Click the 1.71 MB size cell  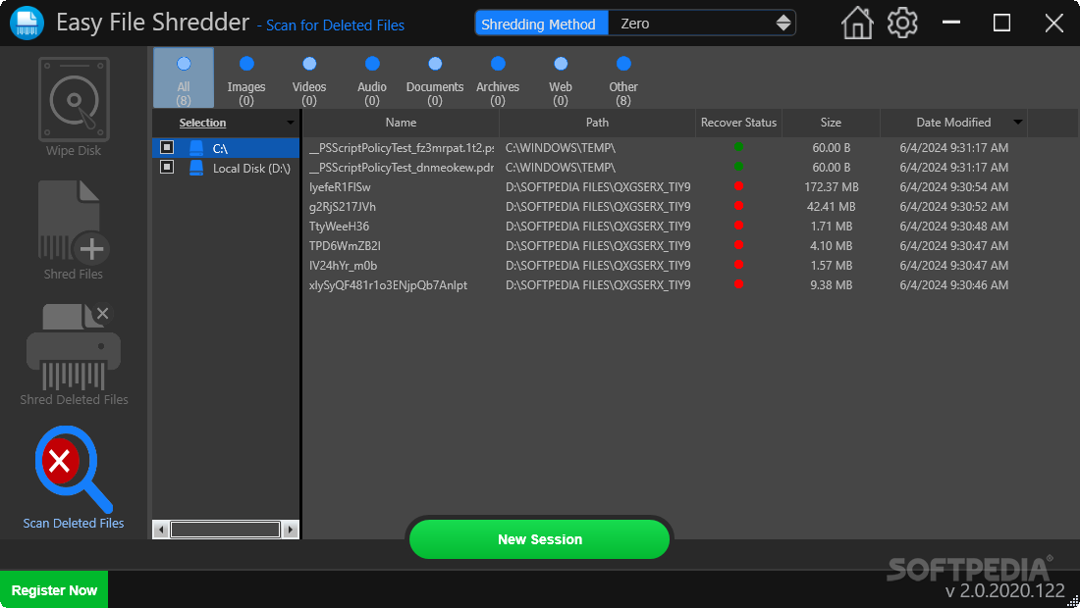(831, 227)
